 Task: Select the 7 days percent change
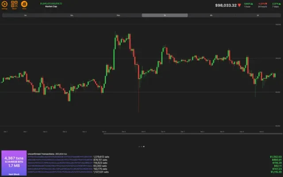[x=276, y=4]
